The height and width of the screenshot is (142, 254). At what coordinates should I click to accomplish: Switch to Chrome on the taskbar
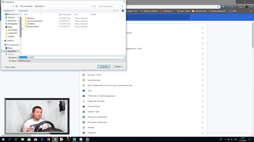[x=55, y=139]
